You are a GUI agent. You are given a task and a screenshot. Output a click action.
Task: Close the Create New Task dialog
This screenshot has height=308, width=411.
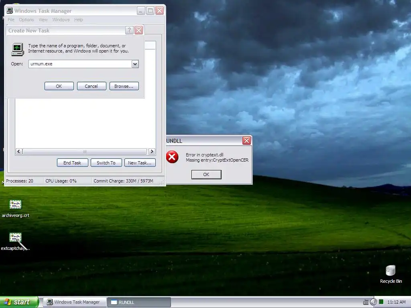138,30
